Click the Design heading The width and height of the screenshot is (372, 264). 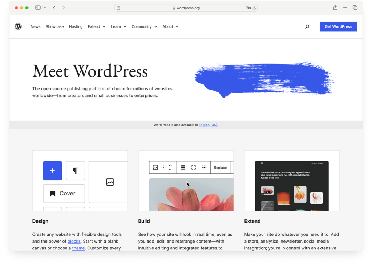40,221
